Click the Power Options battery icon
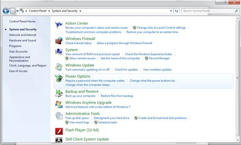241x145 pixels. 59,78
